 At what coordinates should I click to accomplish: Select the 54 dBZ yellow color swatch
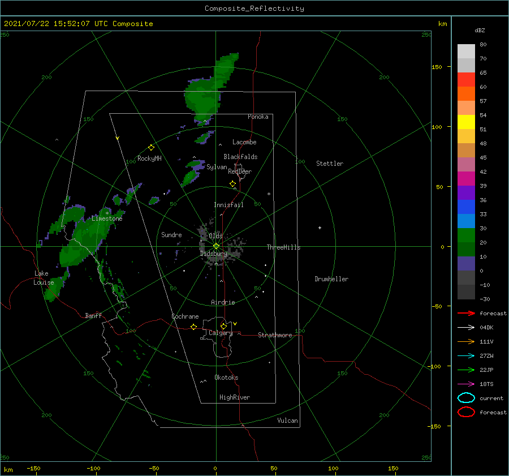click(466, 122)
